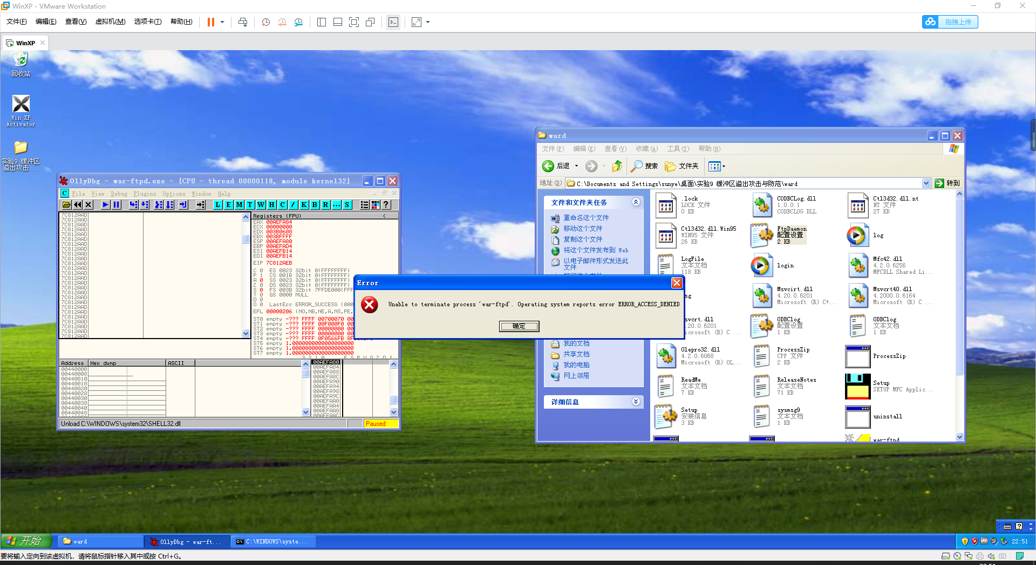The height and width of the screenshot is (565, 1036).
Task: Show Call stack K icon
Action: [304, 205]
